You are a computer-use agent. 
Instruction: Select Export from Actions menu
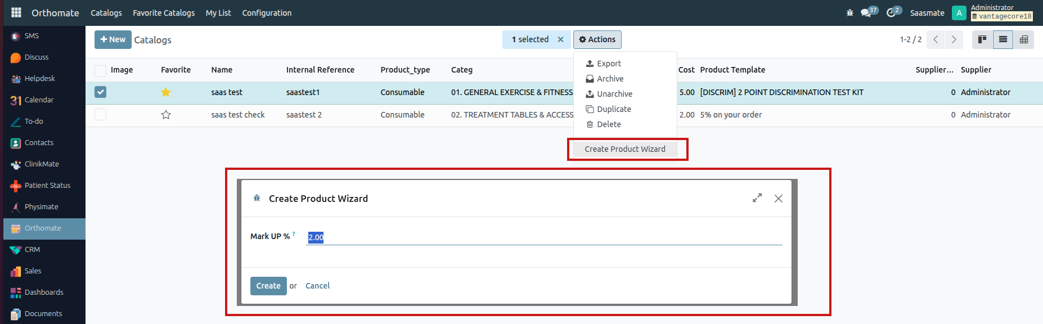click(625, 64)
